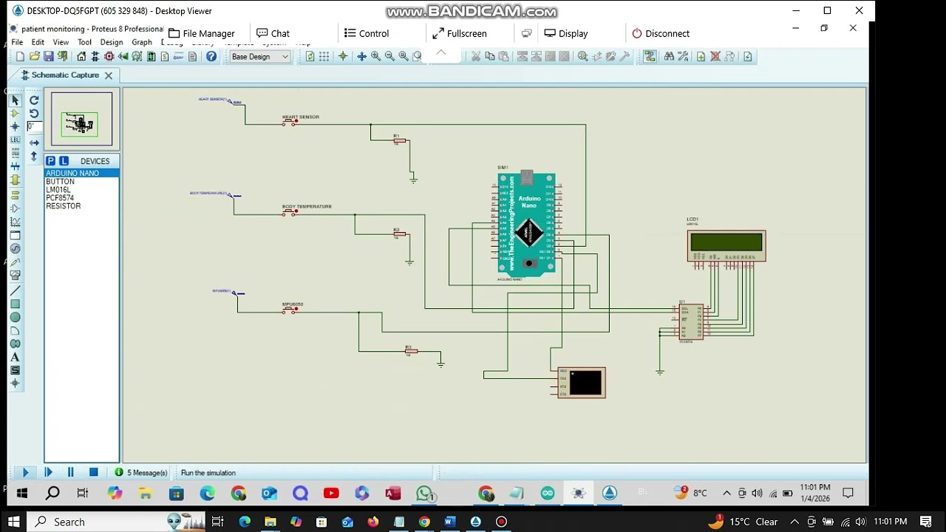Click the Rotate Anti-clockwise icon
This screenshot has height=532, width=946.
coord(34,114)
